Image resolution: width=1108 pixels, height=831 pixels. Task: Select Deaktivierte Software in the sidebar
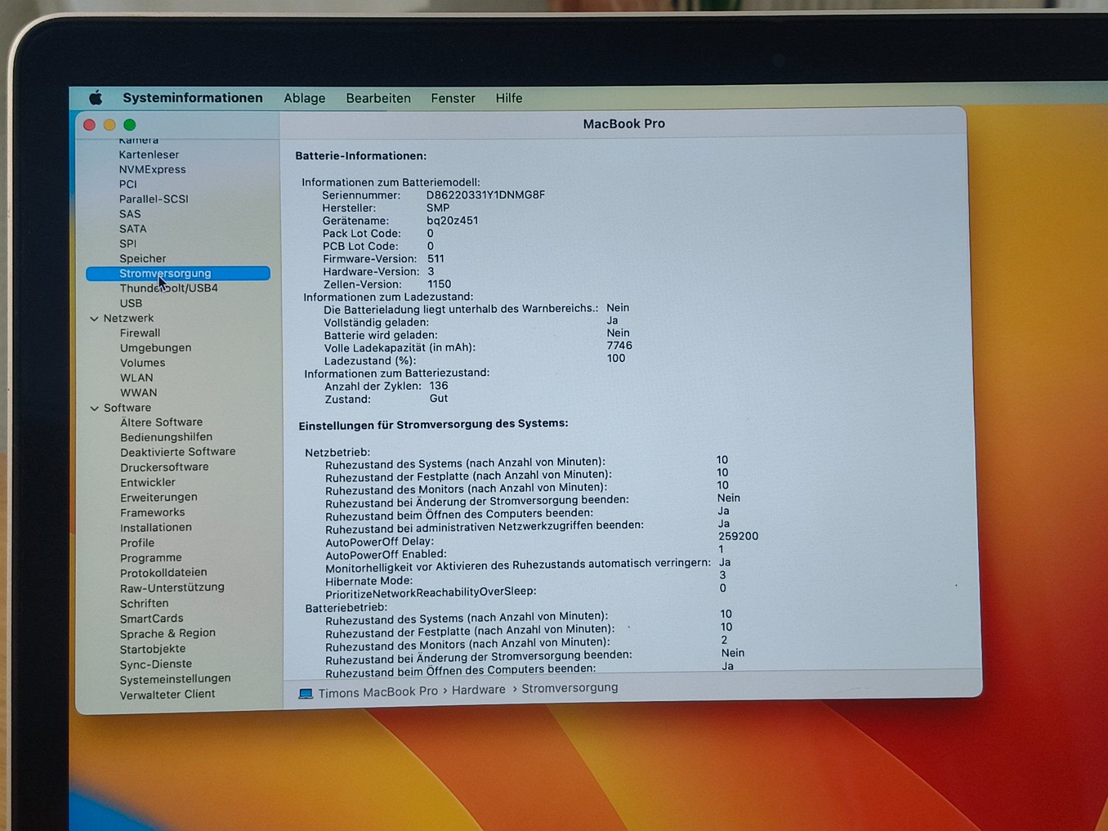(178, 452)
